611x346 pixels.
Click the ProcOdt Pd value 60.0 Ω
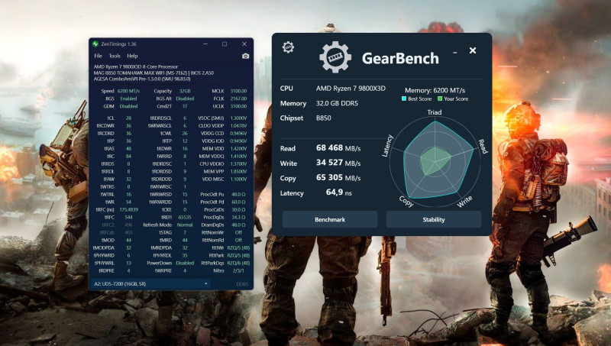pos(238,202)
